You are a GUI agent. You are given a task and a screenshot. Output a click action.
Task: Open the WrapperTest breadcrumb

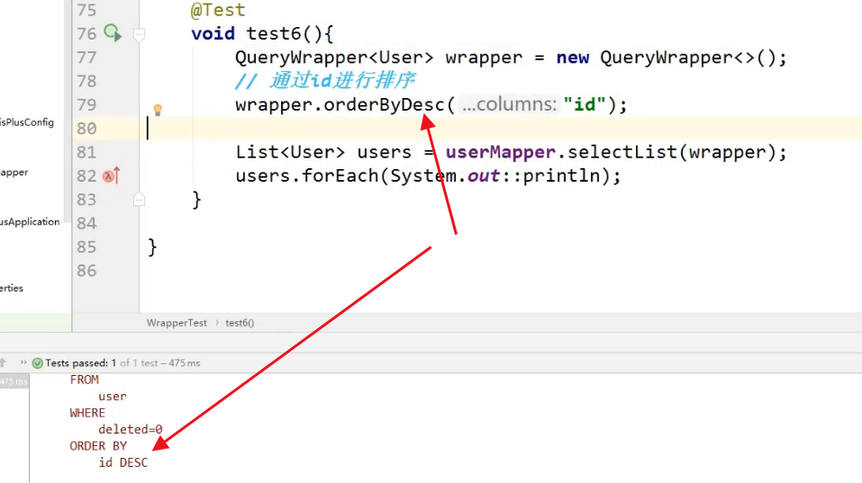tap(177, 323)
